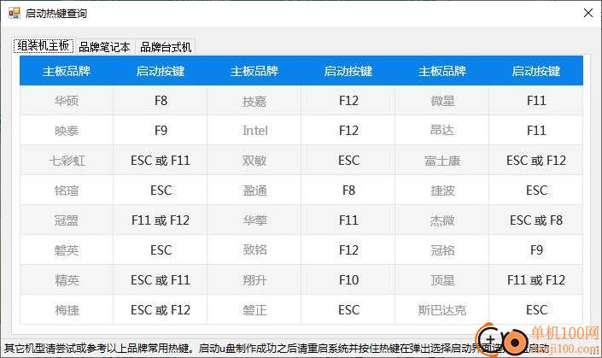This screenshot has width=602, height=358.
Task: Click the 映泰 brand cell
Action: [x=67, y=131]
